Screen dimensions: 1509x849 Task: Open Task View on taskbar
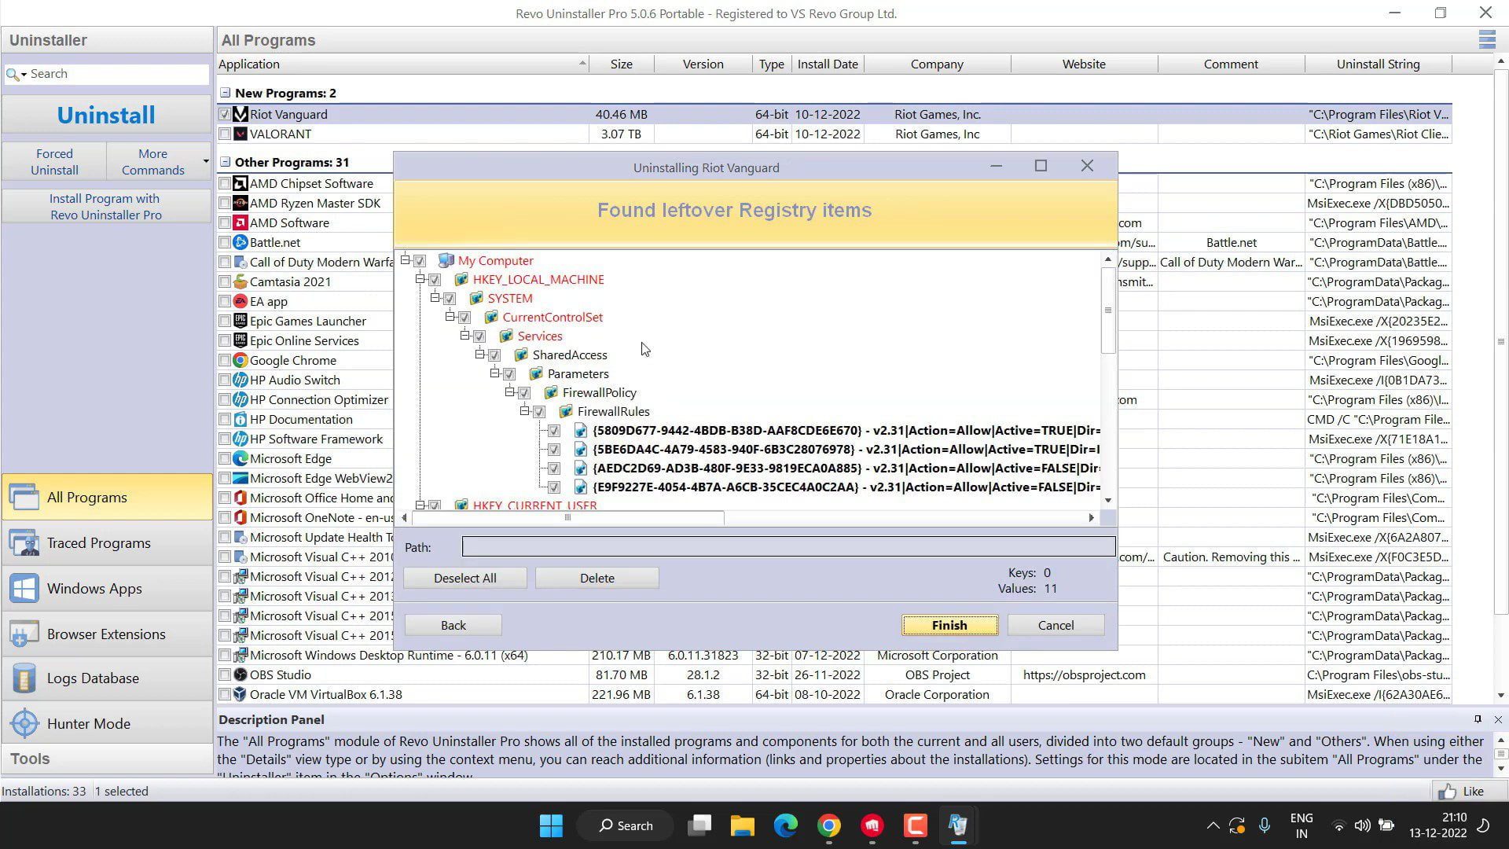coord(699,825)
